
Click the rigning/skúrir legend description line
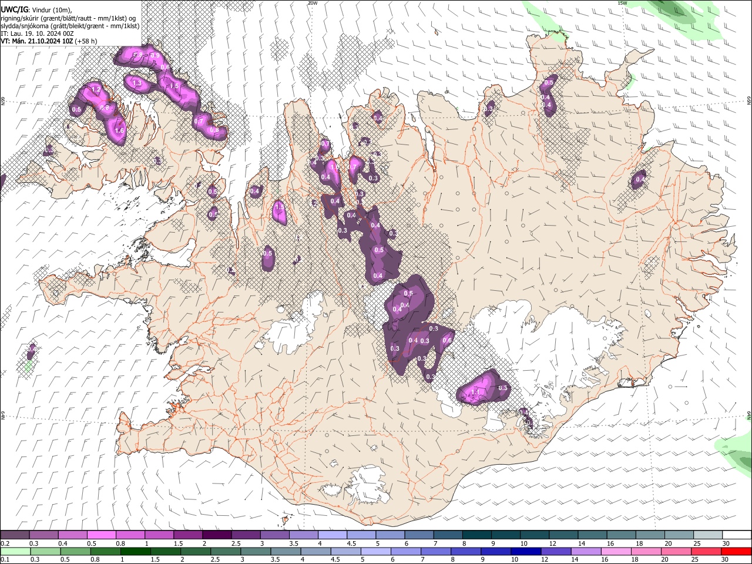point(68,18)
